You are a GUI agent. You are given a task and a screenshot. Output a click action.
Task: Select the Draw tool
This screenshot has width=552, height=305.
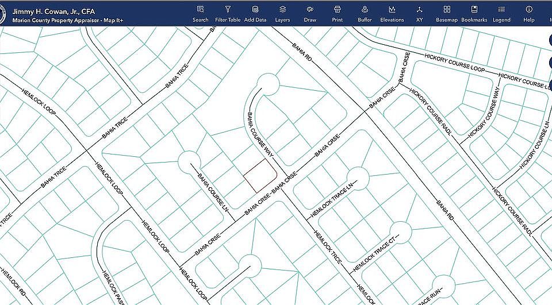click(310, 14)
